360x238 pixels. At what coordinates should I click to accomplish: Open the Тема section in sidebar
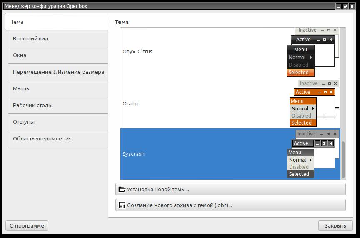click(57, 22)
